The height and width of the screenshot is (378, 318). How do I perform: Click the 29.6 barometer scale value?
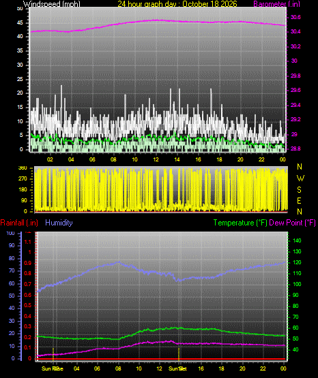295,90
